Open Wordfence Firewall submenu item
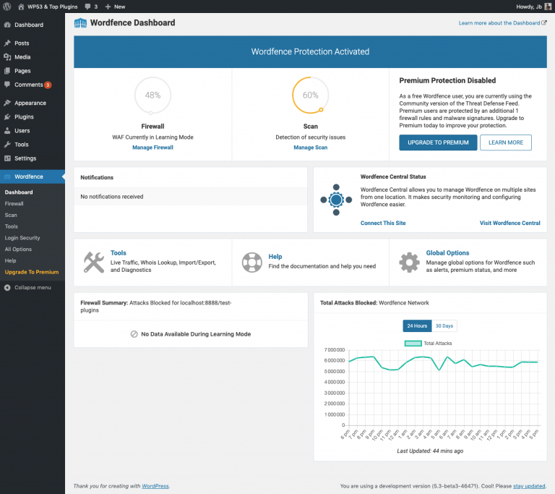Image resolution: width=555 pixels, height=494 pixels. click(14, 204)
